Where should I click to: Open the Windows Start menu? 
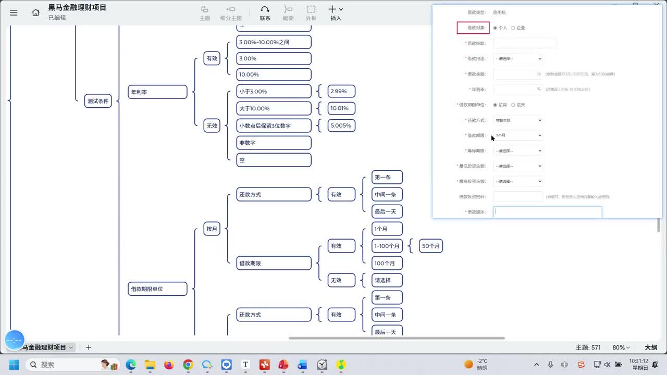point(14,365)
